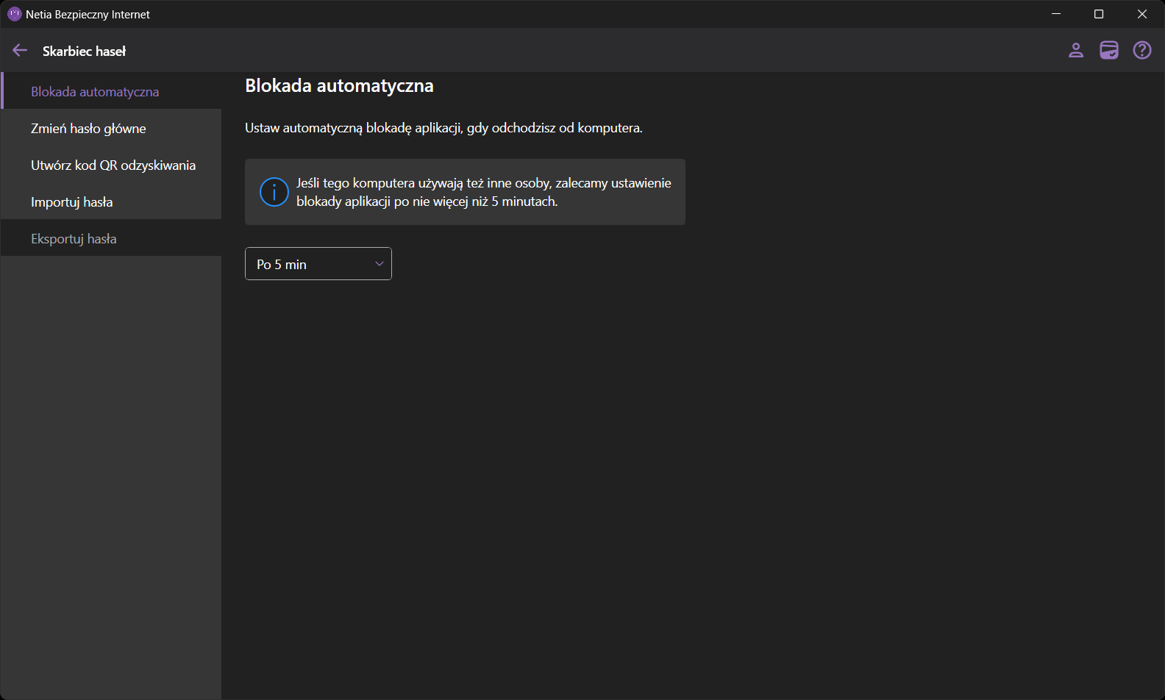Switch to Importuj hasła

72,202
